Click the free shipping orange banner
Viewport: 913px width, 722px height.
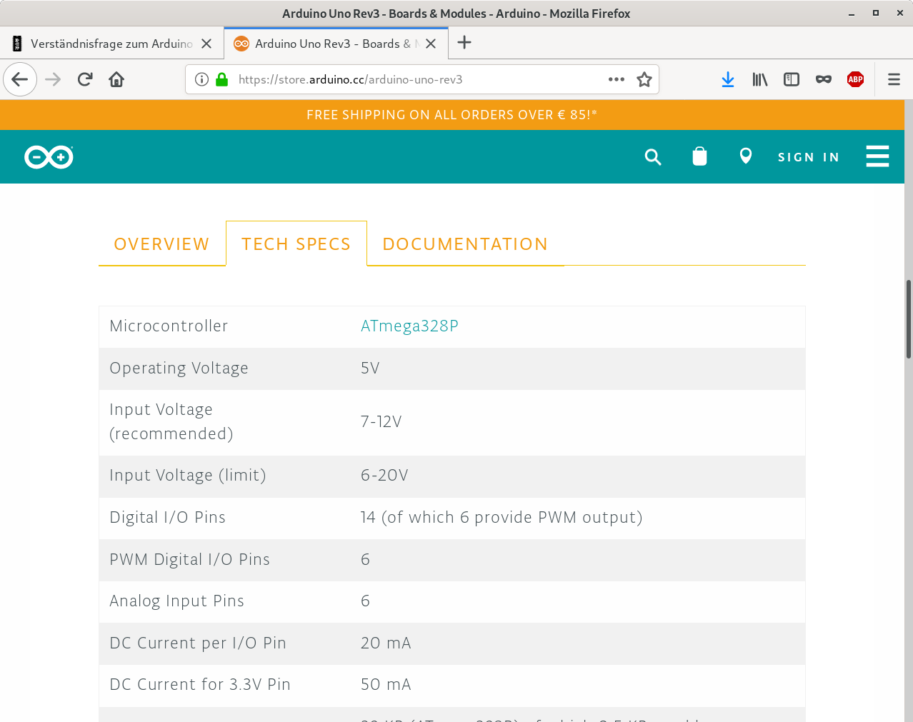(x=452, y=115)
